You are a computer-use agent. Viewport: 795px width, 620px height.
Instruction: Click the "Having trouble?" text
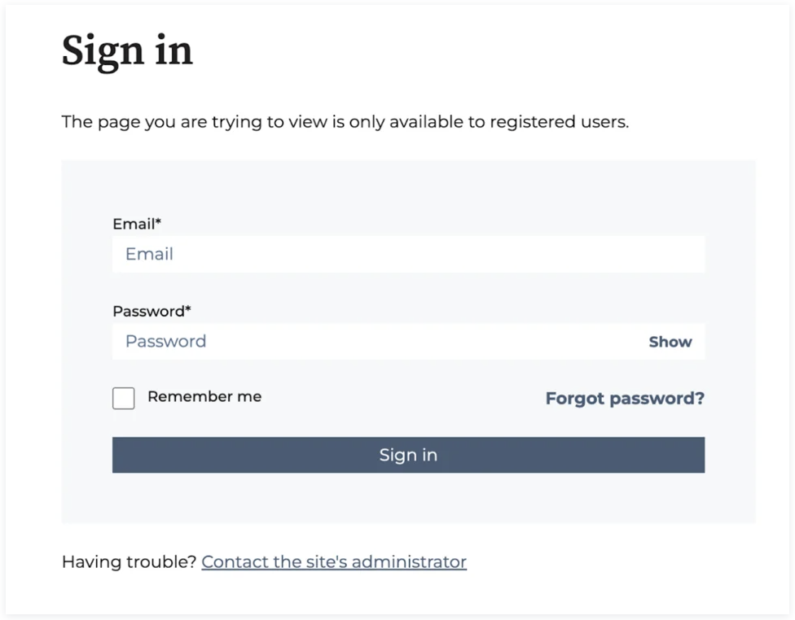(x=129, y=562)
